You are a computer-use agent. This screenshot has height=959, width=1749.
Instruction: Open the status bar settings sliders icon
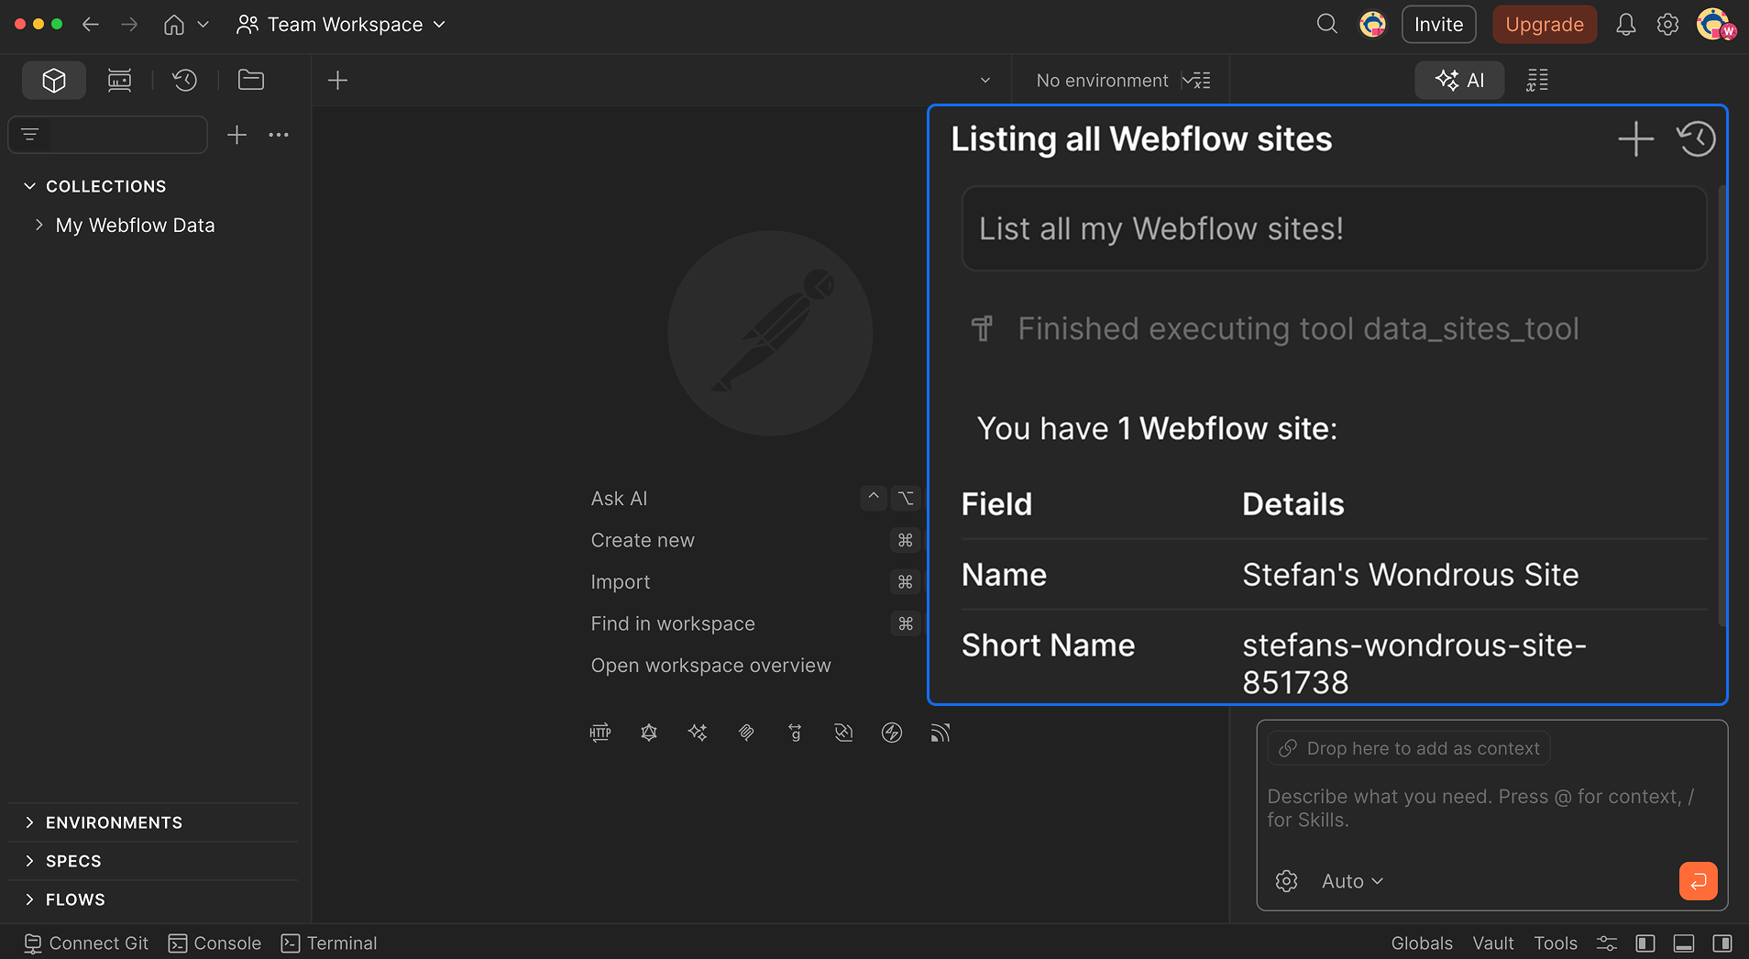coord(1607,943)
